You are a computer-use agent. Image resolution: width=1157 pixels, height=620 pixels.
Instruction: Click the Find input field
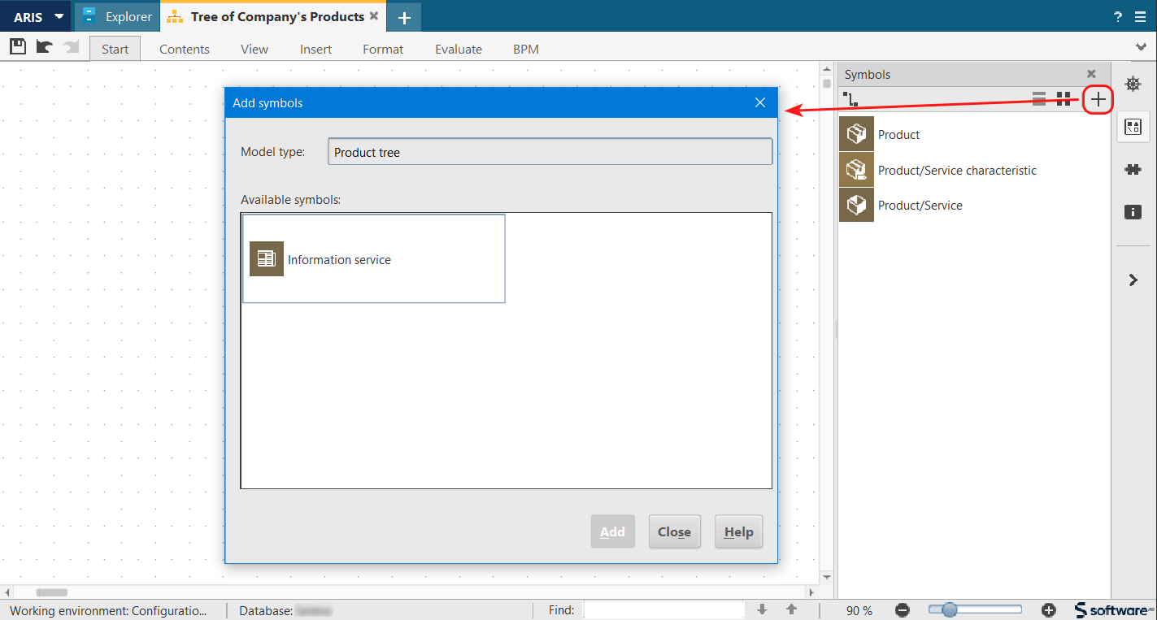(663, 609)
